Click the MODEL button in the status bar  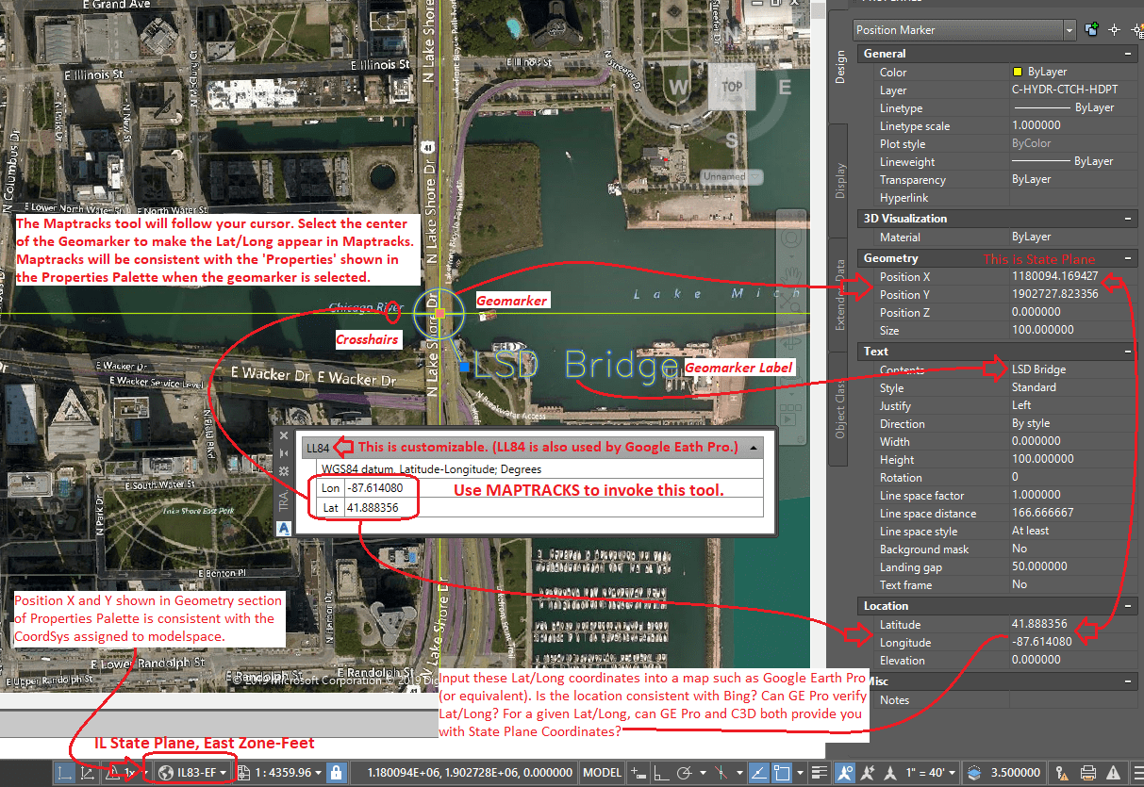603,772
